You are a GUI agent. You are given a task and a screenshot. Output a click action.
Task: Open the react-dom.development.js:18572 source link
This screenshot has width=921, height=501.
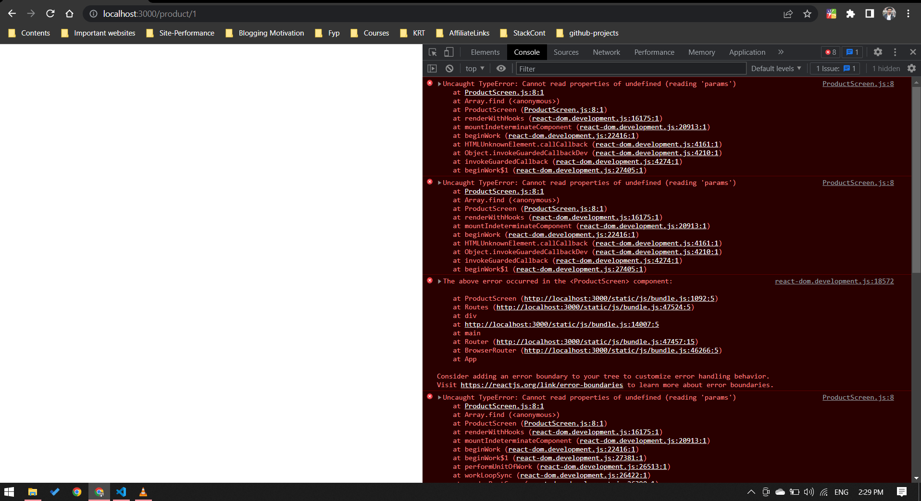click(x=834, y=281)
